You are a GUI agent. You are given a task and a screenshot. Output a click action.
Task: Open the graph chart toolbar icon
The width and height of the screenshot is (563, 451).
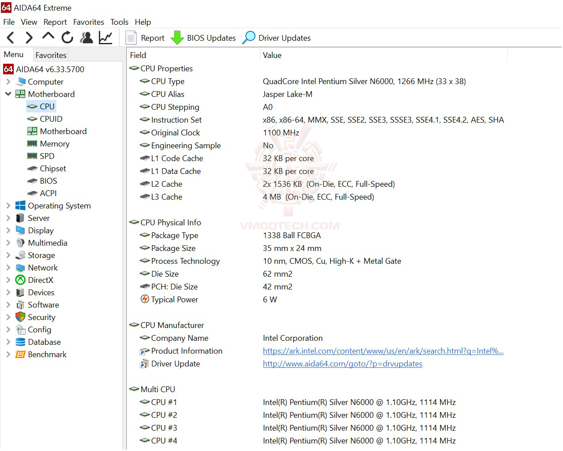point(106,38)
